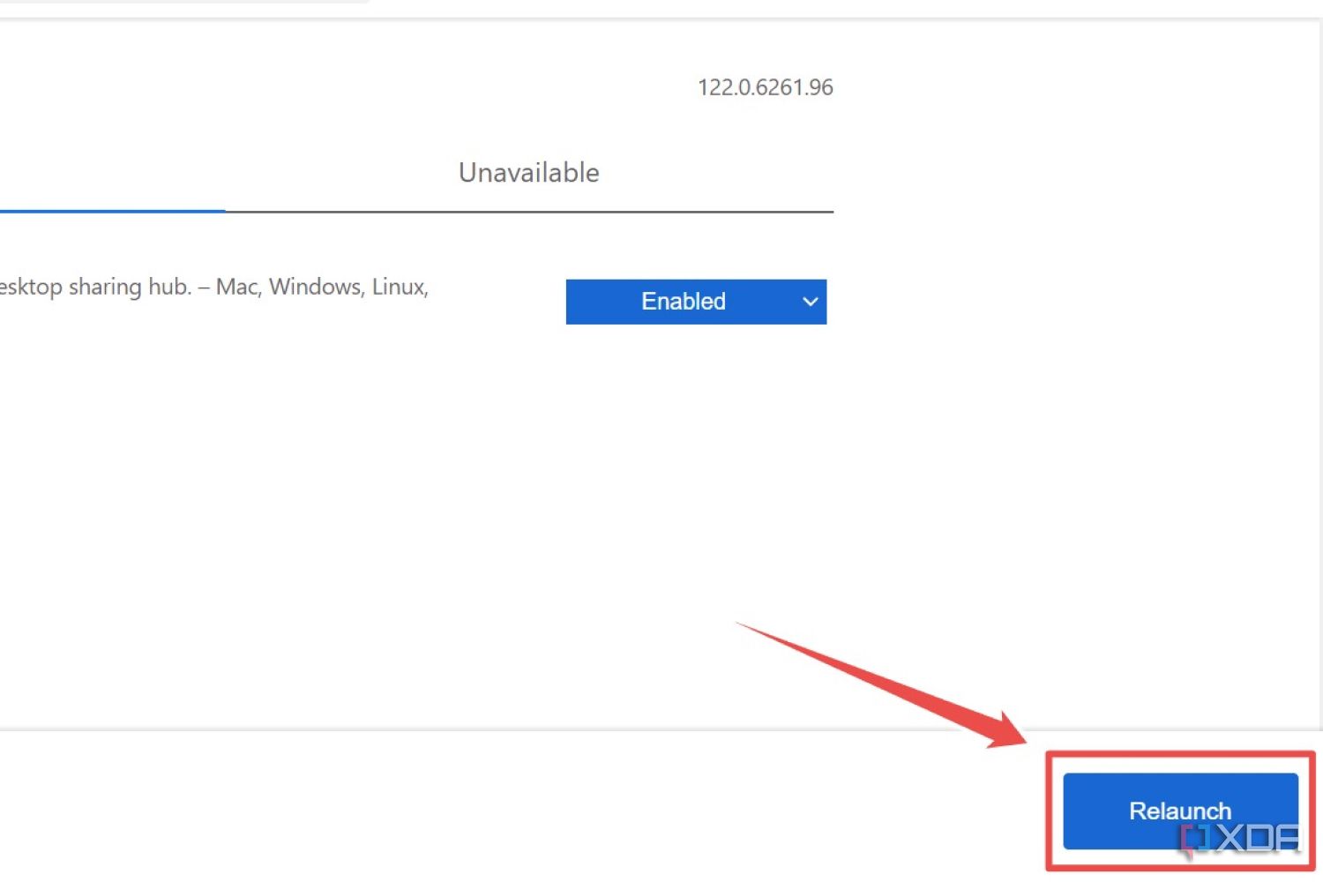Switch to the Unavailable tab

529,173
